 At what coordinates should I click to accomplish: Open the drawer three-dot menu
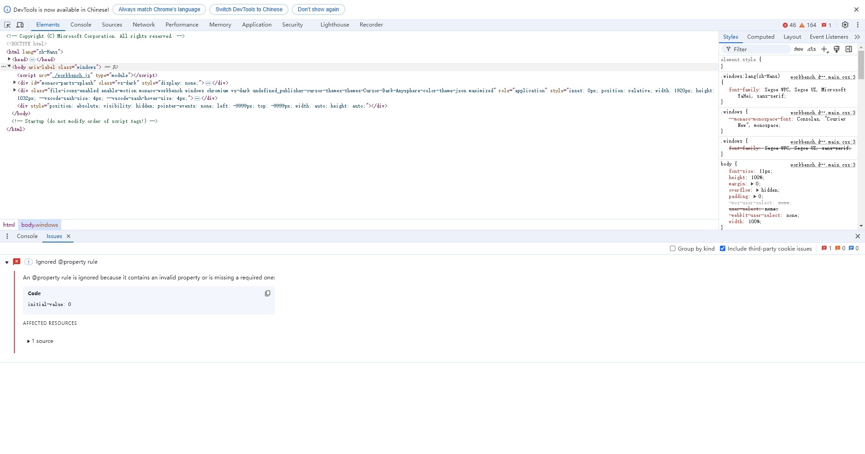tap(7, 236)
